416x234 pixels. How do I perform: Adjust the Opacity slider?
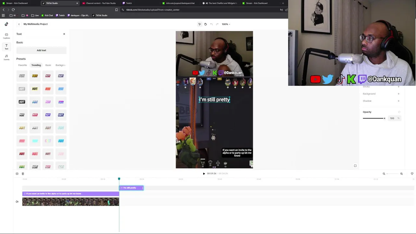[374, 118]
